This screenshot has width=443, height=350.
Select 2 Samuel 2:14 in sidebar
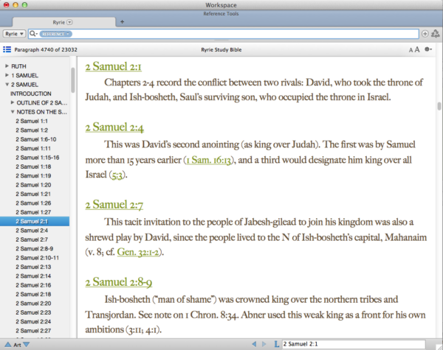33,276
